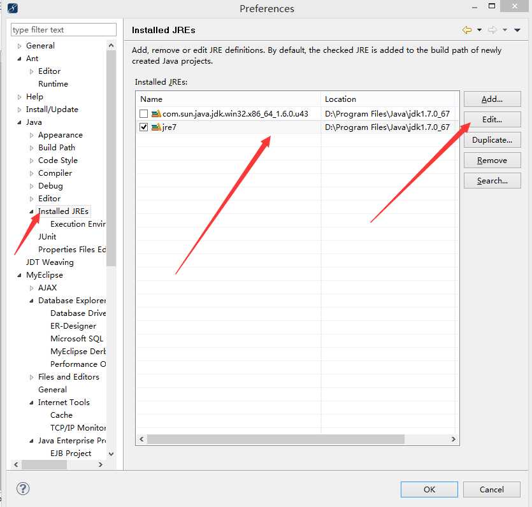
Task: Click the forward navigation arrow icon
Action: (x=492, y=30)
